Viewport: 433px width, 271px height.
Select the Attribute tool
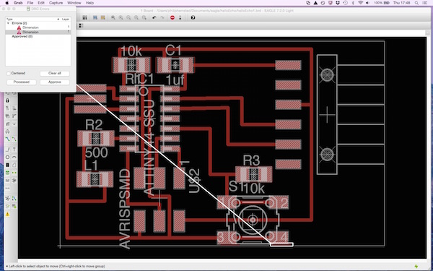point(14,180)
